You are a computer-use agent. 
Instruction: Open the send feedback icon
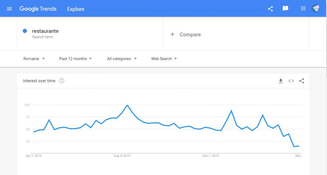(286, 9)
